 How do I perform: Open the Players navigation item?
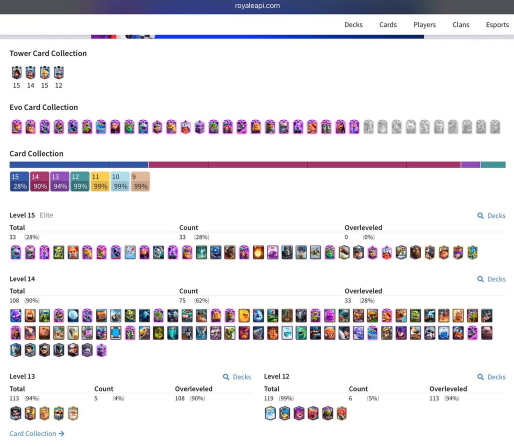click(424, 24)
